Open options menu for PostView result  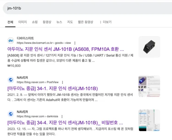63,82
